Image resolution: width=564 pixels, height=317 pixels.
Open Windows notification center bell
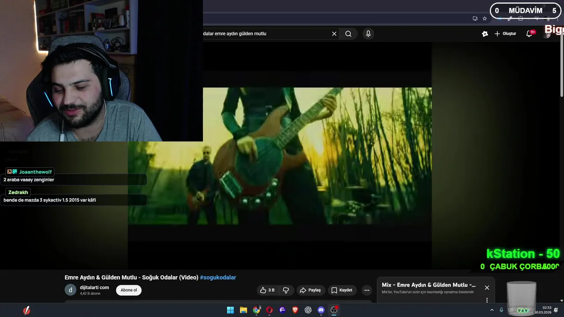[x=557, y=310]
